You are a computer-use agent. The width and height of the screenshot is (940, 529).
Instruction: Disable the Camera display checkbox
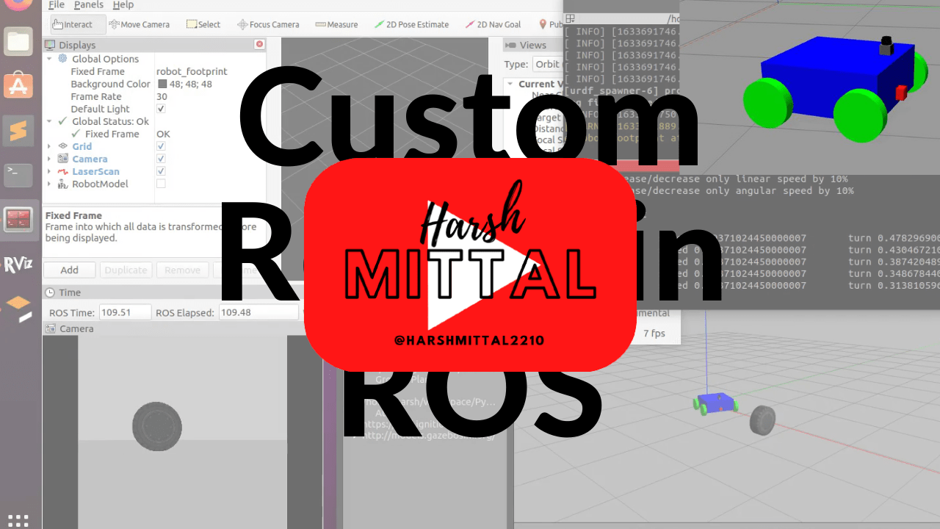161,159
